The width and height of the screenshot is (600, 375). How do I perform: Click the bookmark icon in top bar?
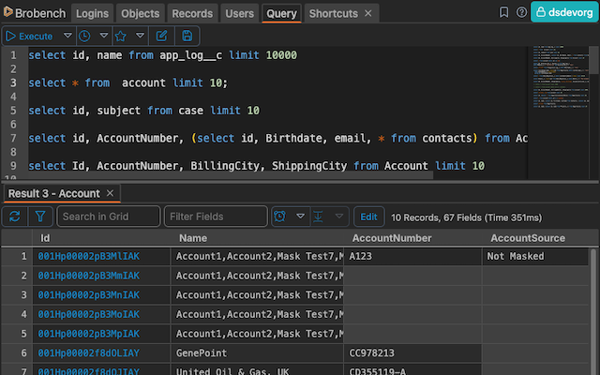pyautogui.click(x=505, y=13)
